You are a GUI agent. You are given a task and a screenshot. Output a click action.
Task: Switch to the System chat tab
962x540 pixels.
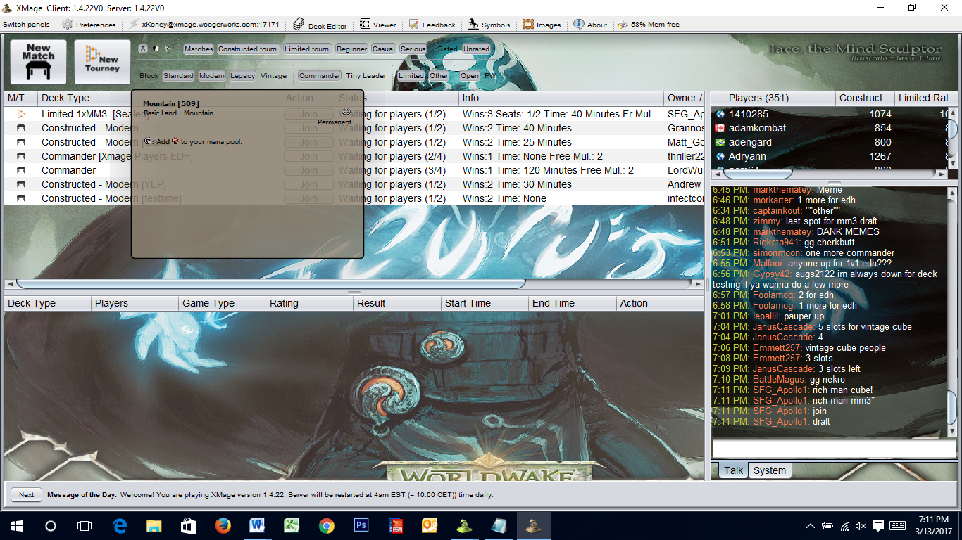pyautogui.click(x=769, y=470)
